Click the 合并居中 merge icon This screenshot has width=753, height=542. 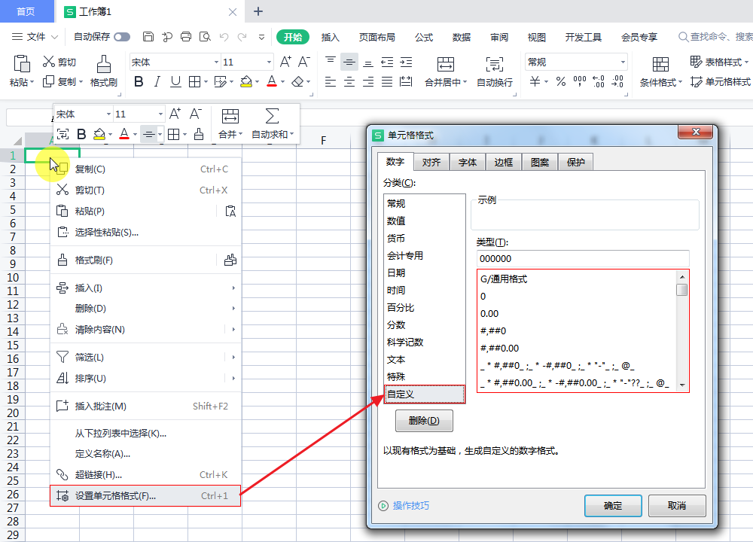445,65
